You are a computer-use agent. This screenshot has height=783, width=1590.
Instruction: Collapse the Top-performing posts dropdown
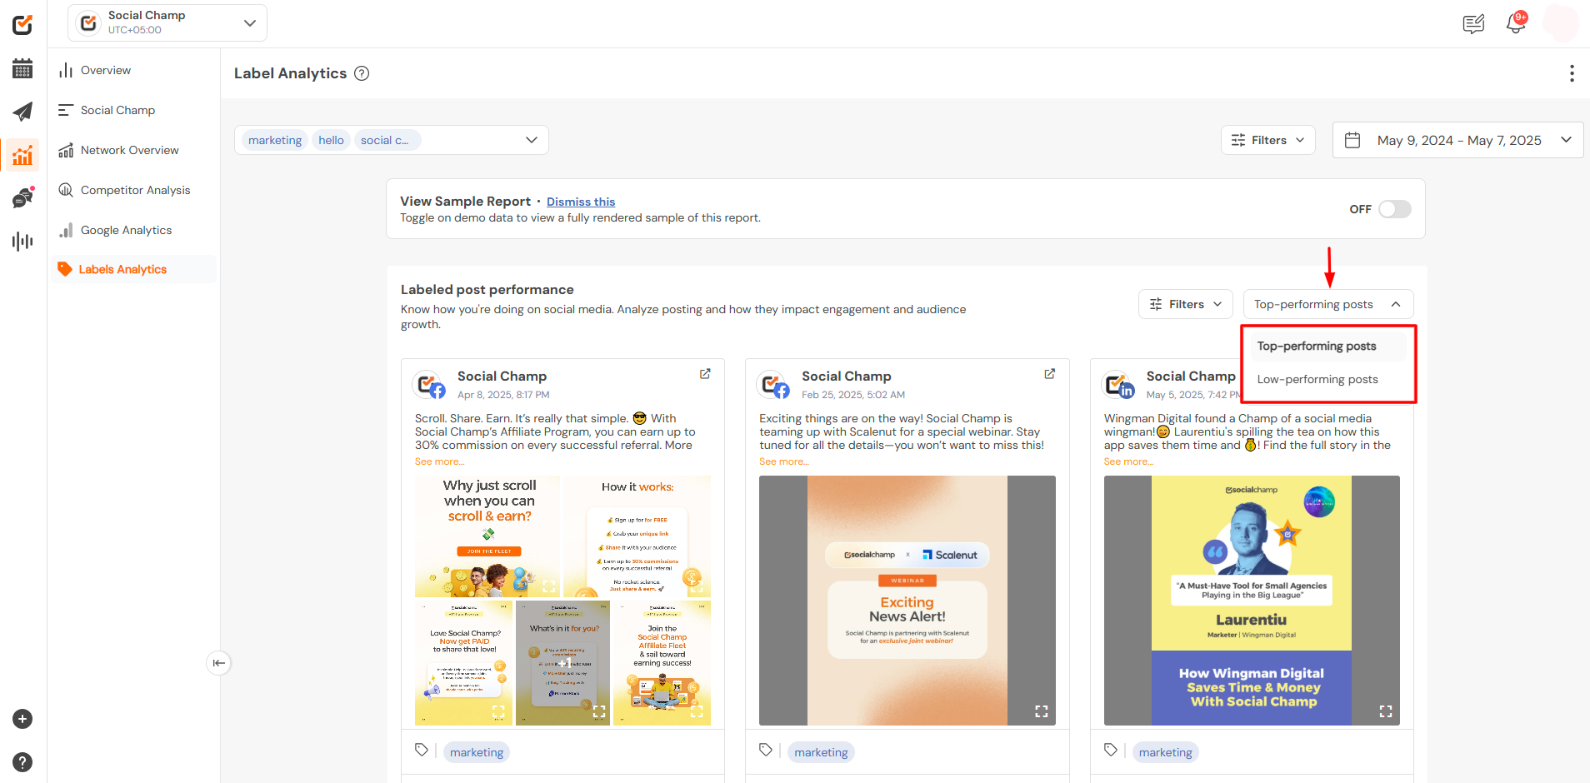(x=1327, y=304)
